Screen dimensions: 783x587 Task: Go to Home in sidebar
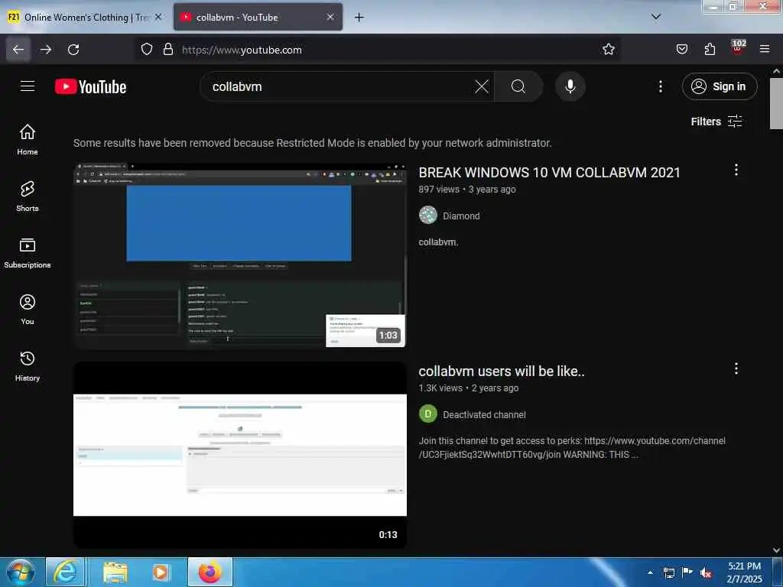click(x=28, y=140)
